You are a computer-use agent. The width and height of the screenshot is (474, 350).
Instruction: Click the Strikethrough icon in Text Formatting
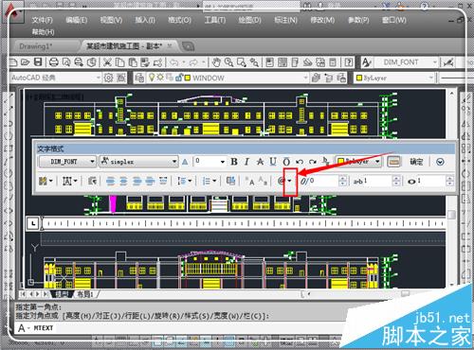click(x=260, y=162)
